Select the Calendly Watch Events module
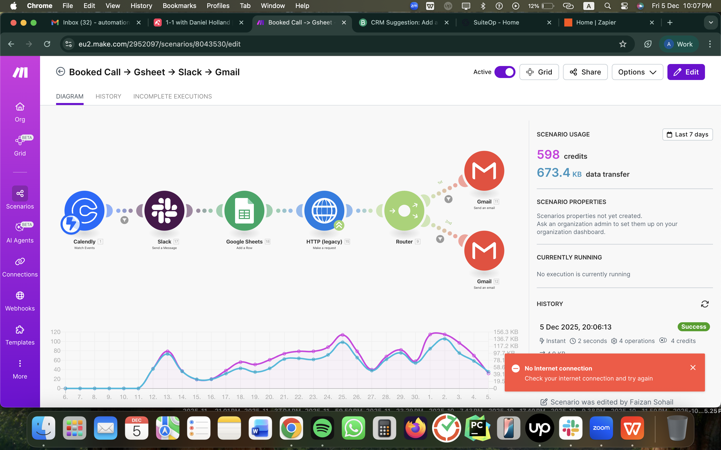This screenshot has height=450, width=721. (x=84, y=211)
